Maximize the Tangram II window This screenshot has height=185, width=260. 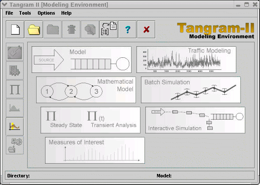pos(247,4)
